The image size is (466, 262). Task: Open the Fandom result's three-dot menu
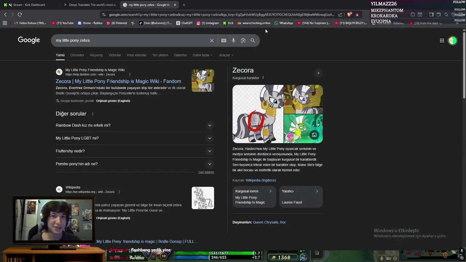(130, 75)
